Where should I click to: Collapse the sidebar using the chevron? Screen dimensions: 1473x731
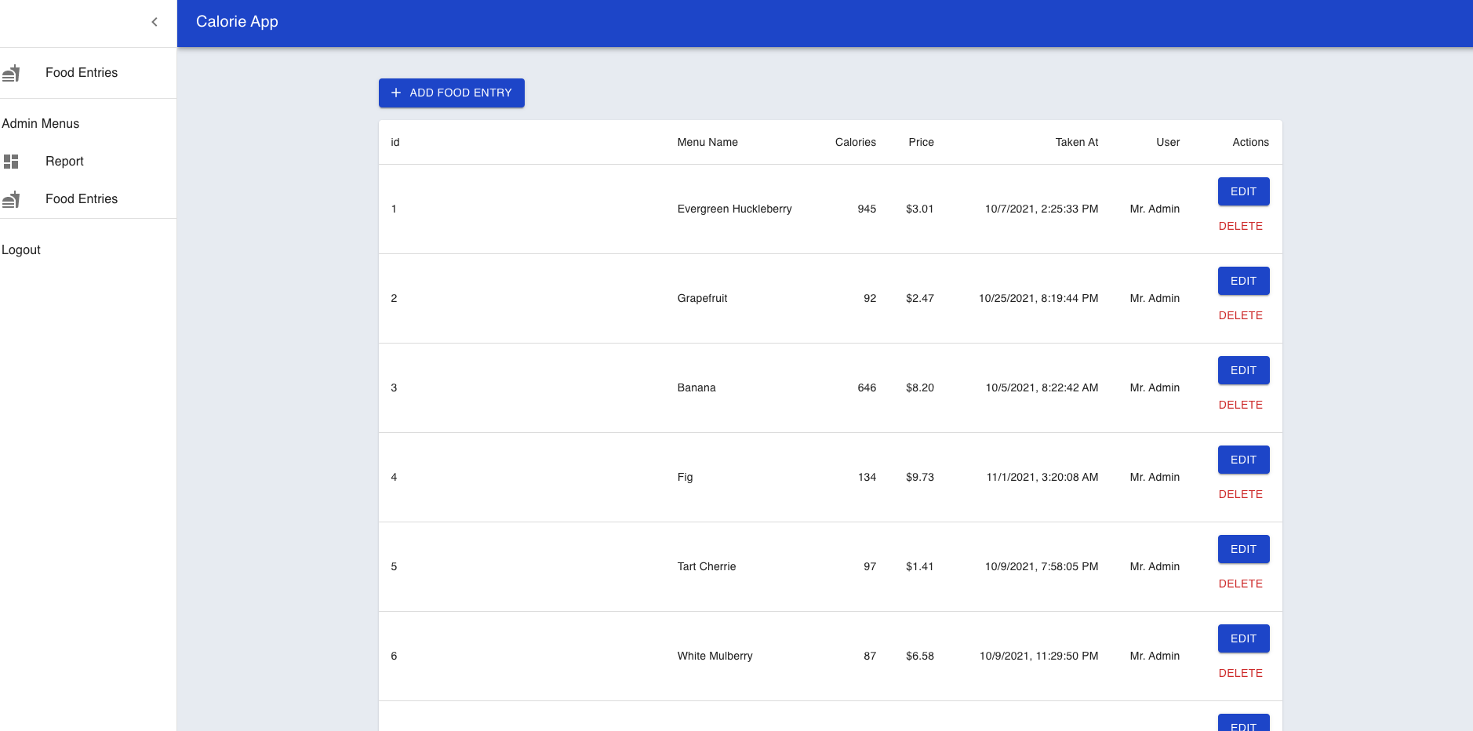pyautogui.click(x=155, y=22)
